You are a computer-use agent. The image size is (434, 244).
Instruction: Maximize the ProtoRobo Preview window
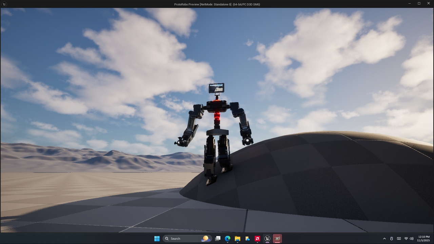pos(419,3)
